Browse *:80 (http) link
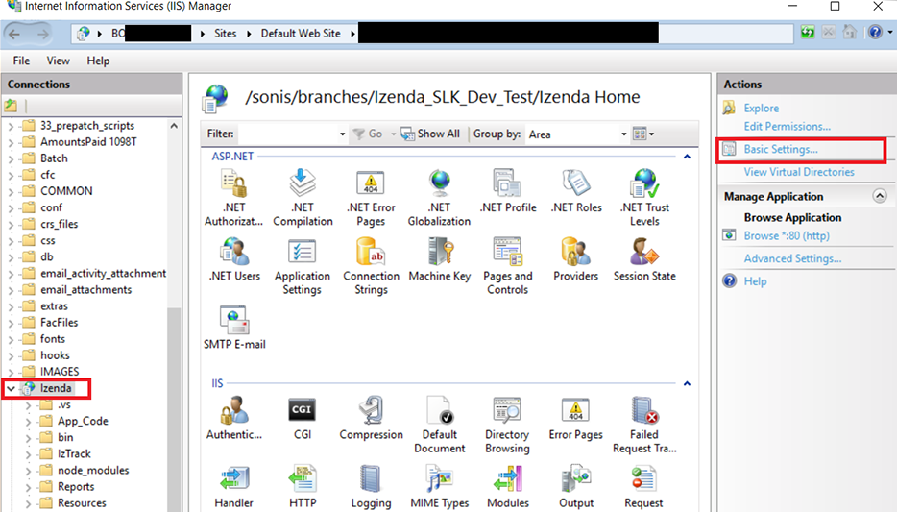The image size is (897, 512). tap(787, 235)
